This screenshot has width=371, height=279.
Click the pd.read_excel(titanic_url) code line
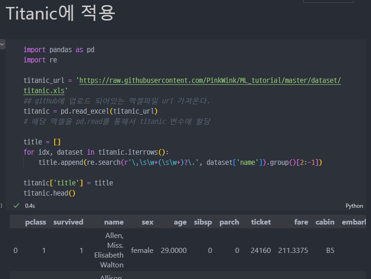[x=90, y=111]
